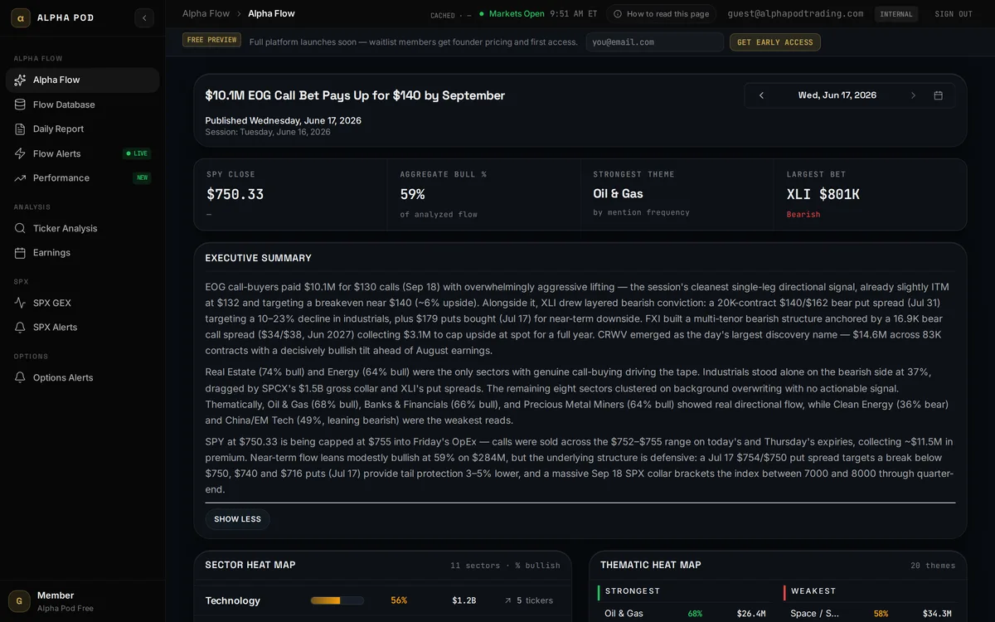The width and height of the screenshot is (995, 622).
Task: Click the Performance trend icon
Action: 20,177
